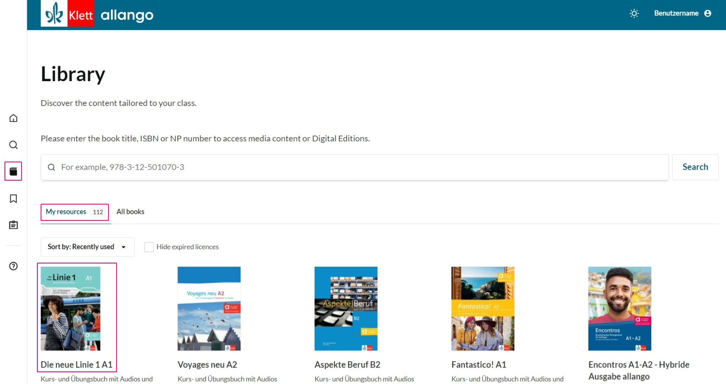726x384 pixels.
Task: Open the bookmarks icon in sidebar
Action: (13, 198)
